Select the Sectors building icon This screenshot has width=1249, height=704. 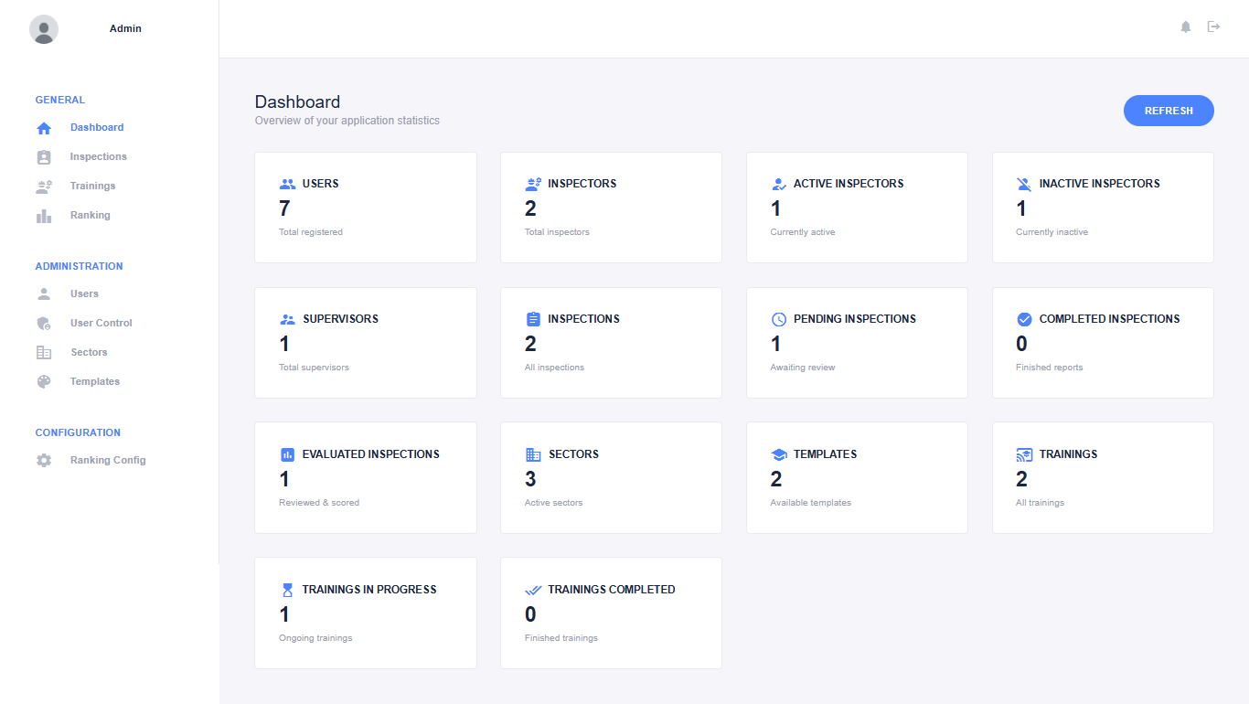(43, 352)
